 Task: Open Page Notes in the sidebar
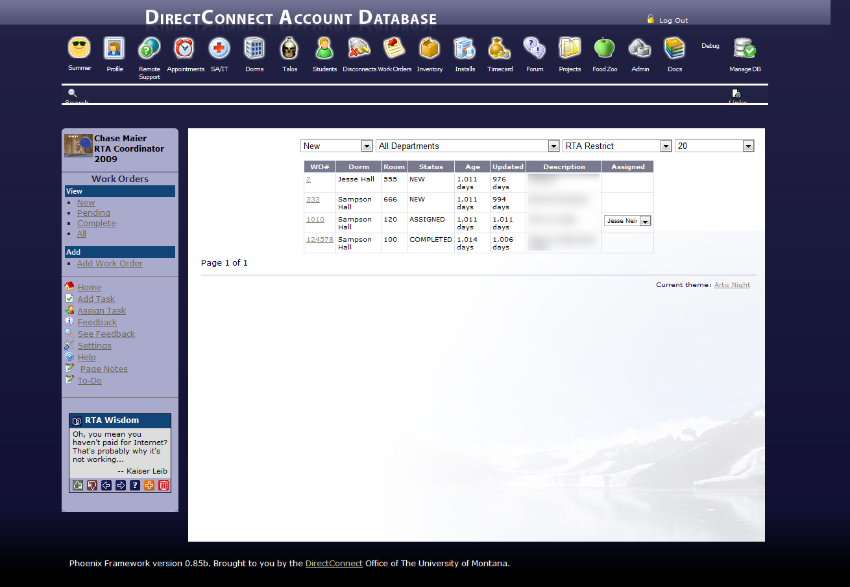tap(104, 369)
